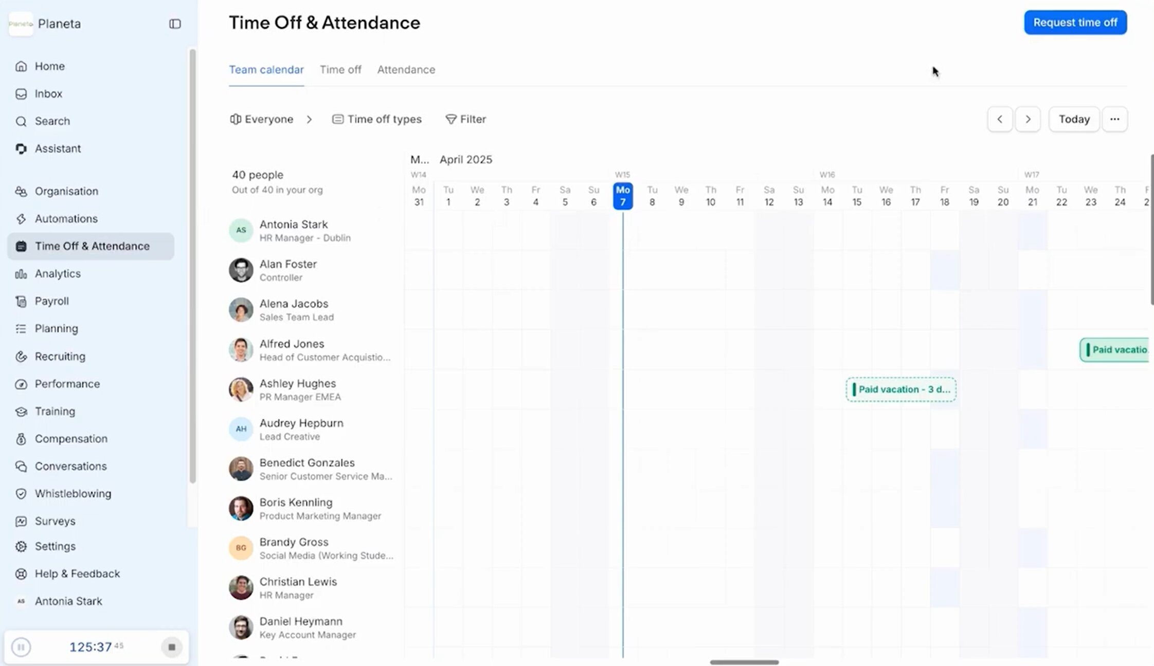The image size is (1154, 666).
Task: Open Help & Feedback lifebuoy icon
Action: (21, 574)
